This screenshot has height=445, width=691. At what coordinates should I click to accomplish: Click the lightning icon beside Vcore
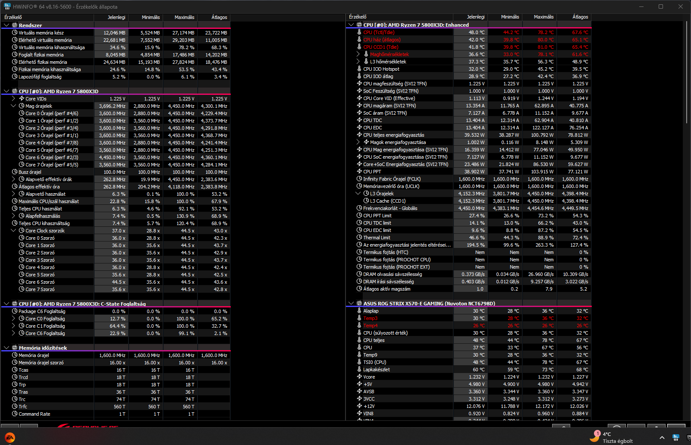pyautogui.click(x=359, y=377)
